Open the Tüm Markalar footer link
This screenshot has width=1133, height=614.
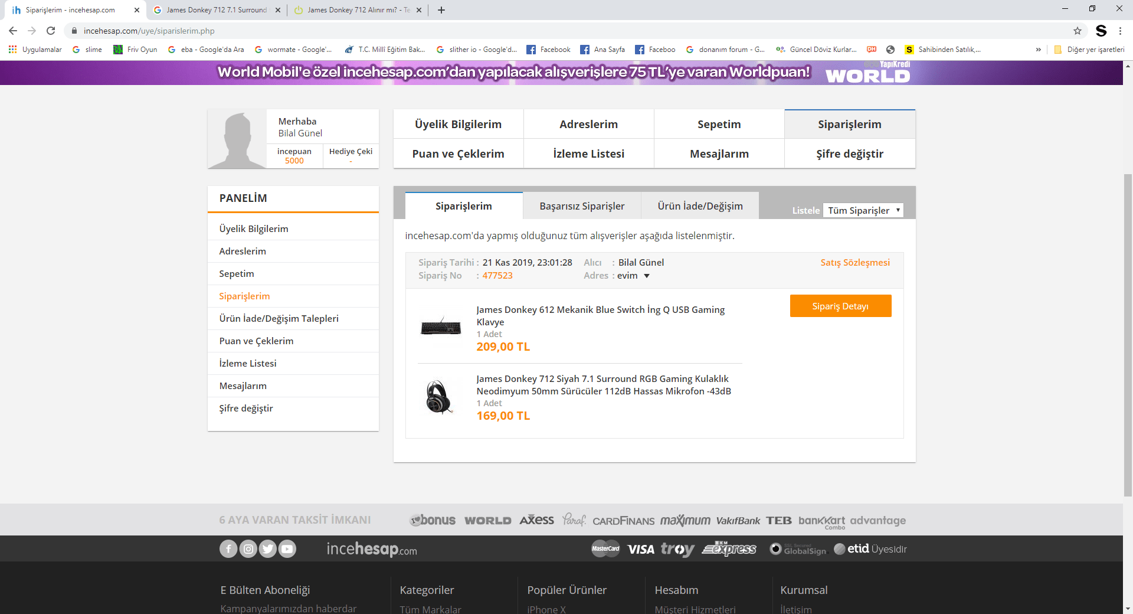click(x=431, y=609)
